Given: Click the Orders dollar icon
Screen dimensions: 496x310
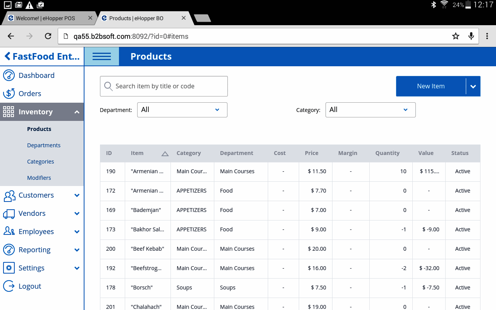Looking at the screenshot, I should (9, 94).
